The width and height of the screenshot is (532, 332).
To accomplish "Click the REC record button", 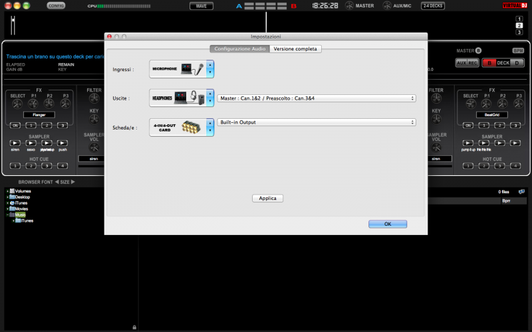I will pyautogui.click(x=473, y=63).
